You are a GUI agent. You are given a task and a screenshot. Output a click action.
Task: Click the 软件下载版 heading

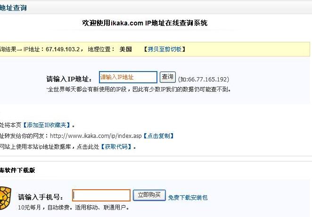[x=17, y=170]
